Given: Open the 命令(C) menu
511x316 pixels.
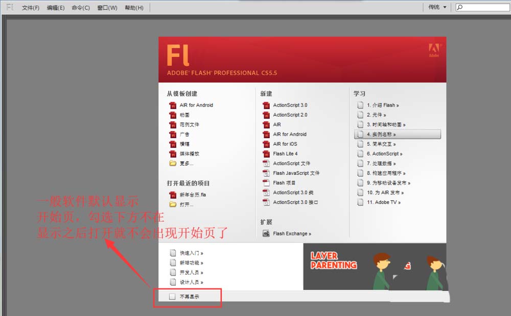Looking at the screenshot, I should tap(81, 8).
